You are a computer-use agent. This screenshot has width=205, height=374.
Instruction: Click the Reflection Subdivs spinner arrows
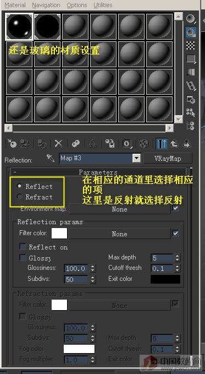click(93, 279)
